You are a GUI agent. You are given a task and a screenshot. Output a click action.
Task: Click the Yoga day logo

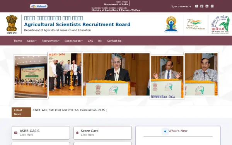point(171,24)
